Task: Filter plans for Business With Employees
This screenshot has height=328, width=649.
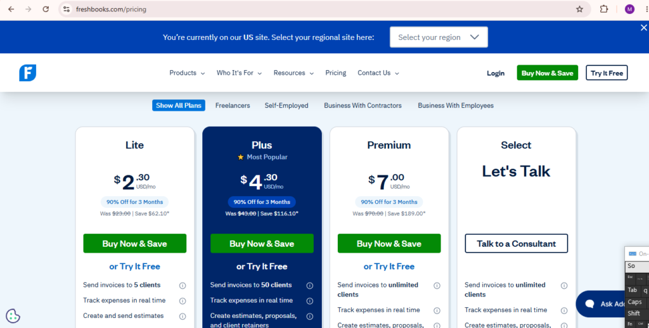Action: pyautogui.click(x=456, y=106)
